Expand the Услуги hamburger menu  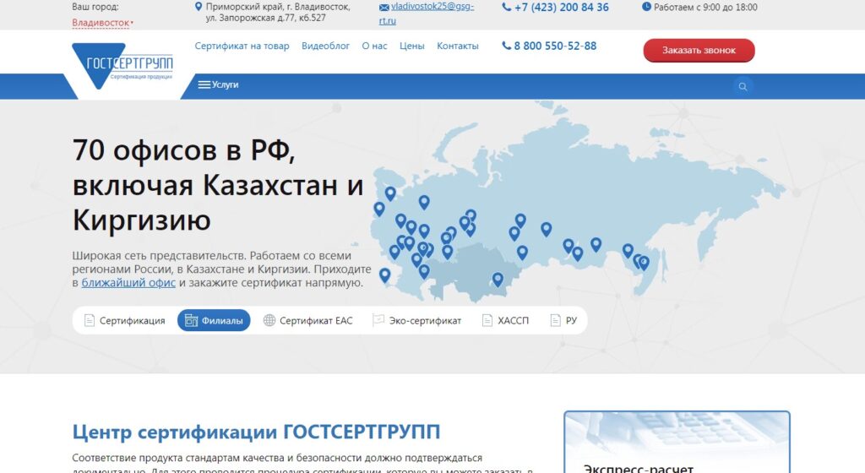(x=219, y=85)
